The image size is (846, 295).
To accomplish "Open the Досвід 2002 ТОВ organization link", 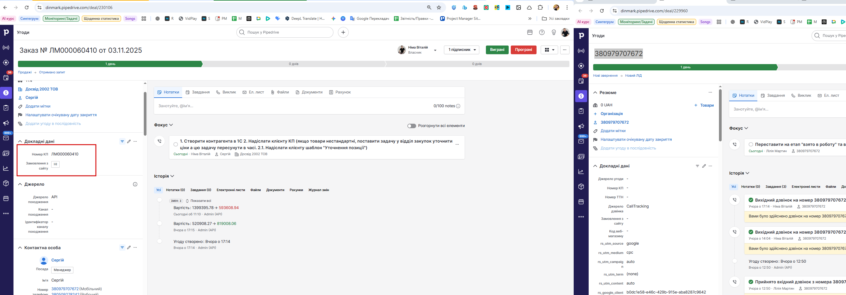I will pyautogui.click(x=42, y=89).
